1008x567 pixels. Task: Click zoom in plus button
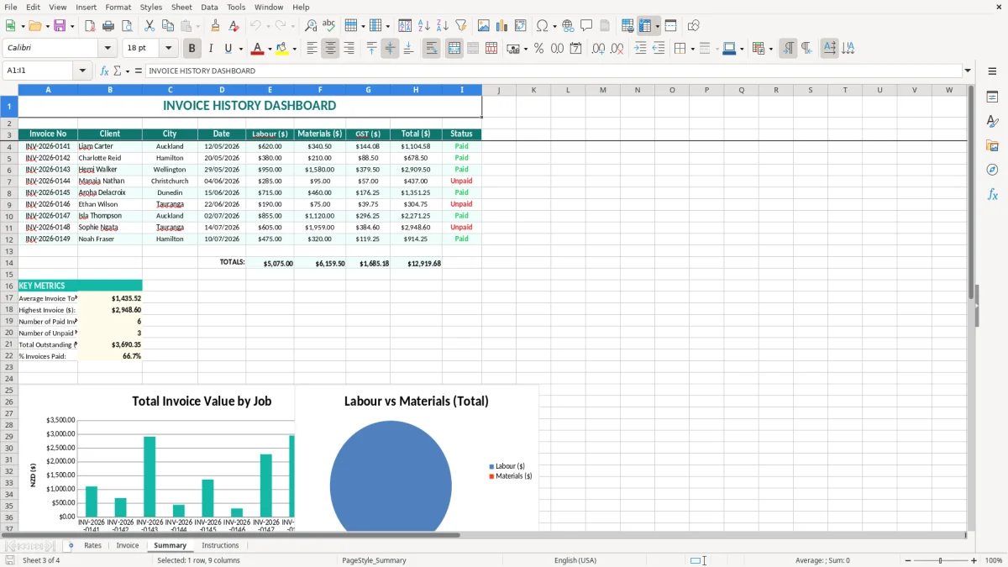point(974,560)
